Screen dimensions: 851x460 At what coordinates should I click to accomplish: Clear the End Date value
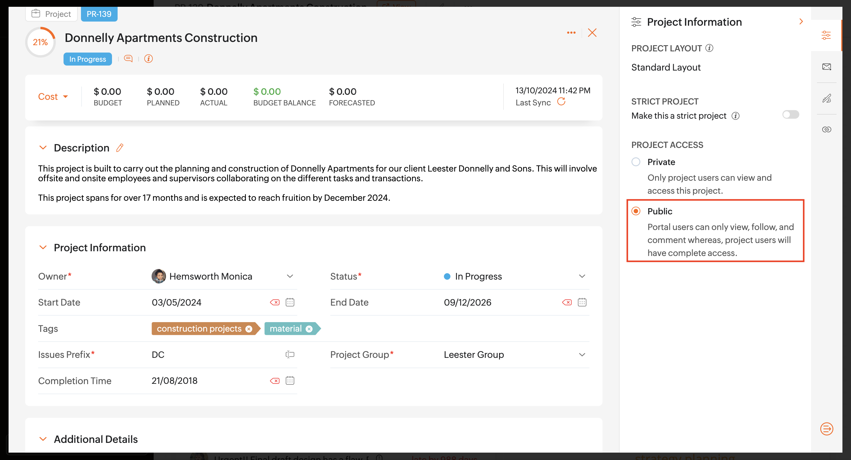(566, 302)
